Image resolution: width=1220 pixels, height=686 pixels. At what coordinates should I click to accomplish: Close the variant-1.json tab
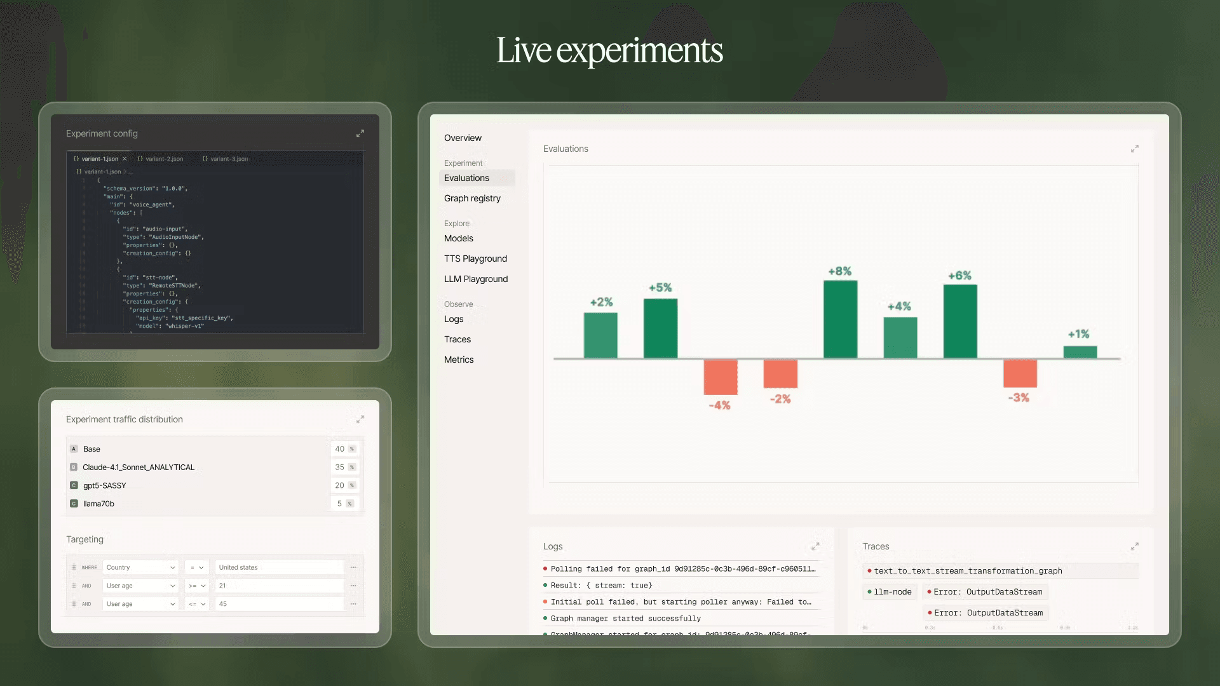click(x=125, y=159)
